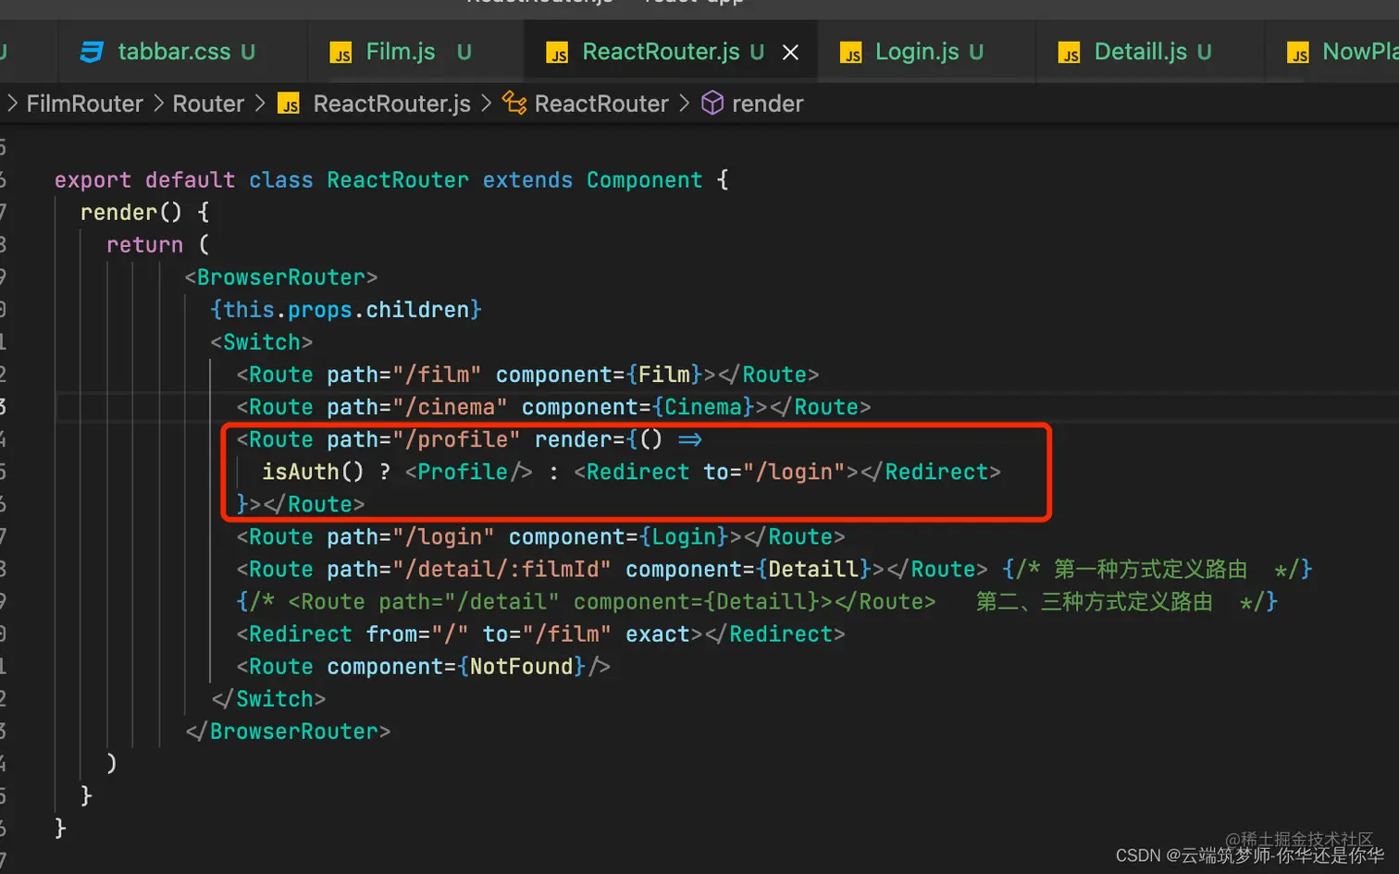1399x874 pixels.
Task: Click component={NotFound} attribute
Action: 456,667
